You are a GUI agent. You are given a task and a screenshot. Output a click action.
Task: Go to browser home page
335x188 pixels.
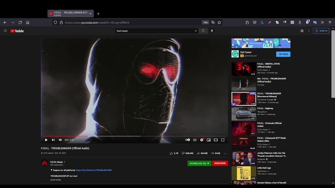point(27,22)
